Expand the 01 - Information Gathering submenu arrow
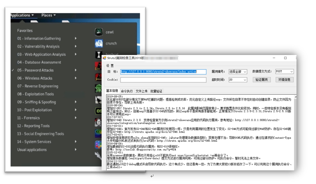The image size is (316, 184). pyautogui.click(x=76, y=38)
